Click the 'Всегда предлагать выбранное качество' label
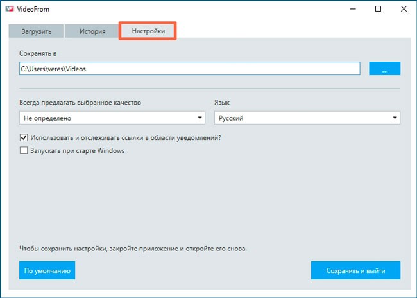This screenshot has height=298, width=417. pos(80,103)
